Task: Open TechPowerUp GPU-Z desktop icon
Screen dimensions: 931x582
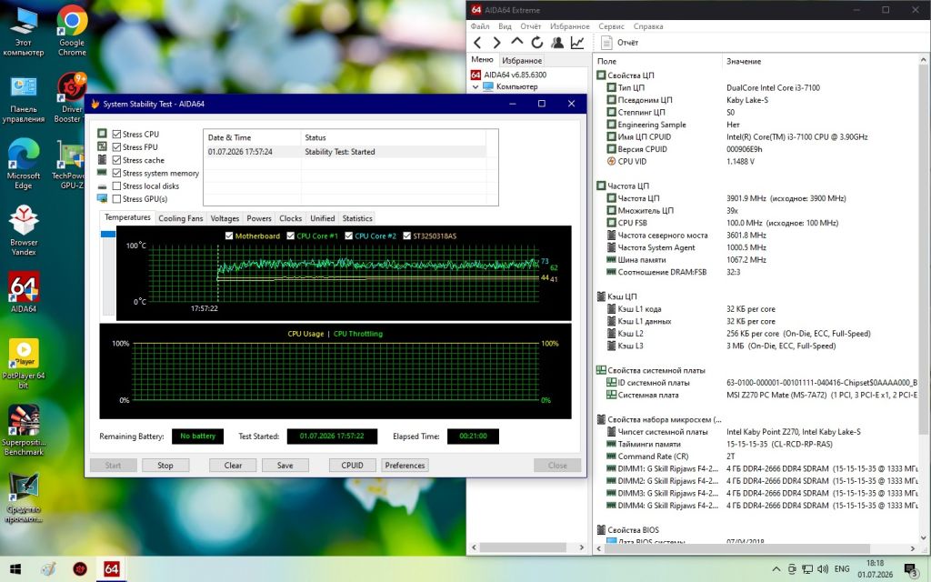Action: click(x=69, y=165)
